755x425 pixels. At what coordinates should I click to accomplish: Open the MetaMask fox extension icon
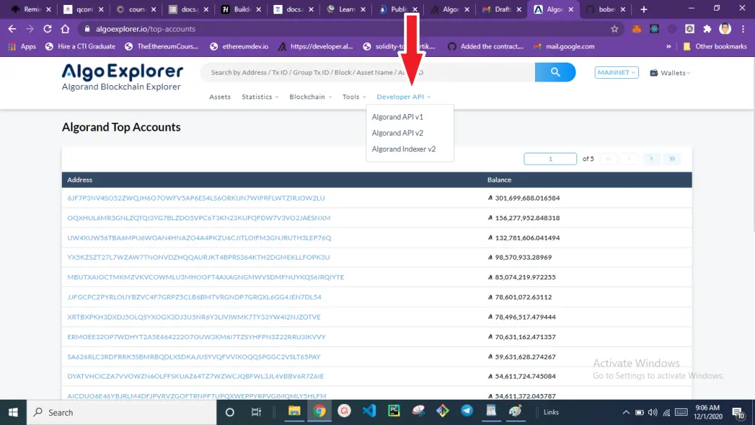tap(637, 29)
